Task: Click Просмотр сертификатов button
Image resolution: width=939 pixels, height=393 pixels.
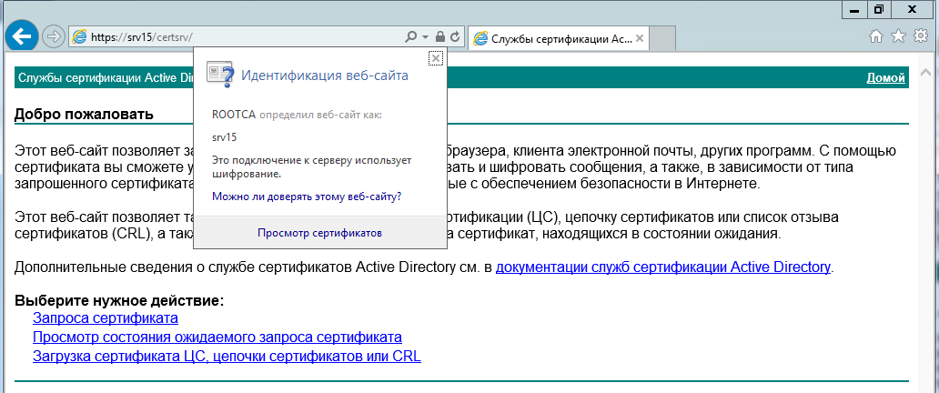Action: click(x=319, y=233)
